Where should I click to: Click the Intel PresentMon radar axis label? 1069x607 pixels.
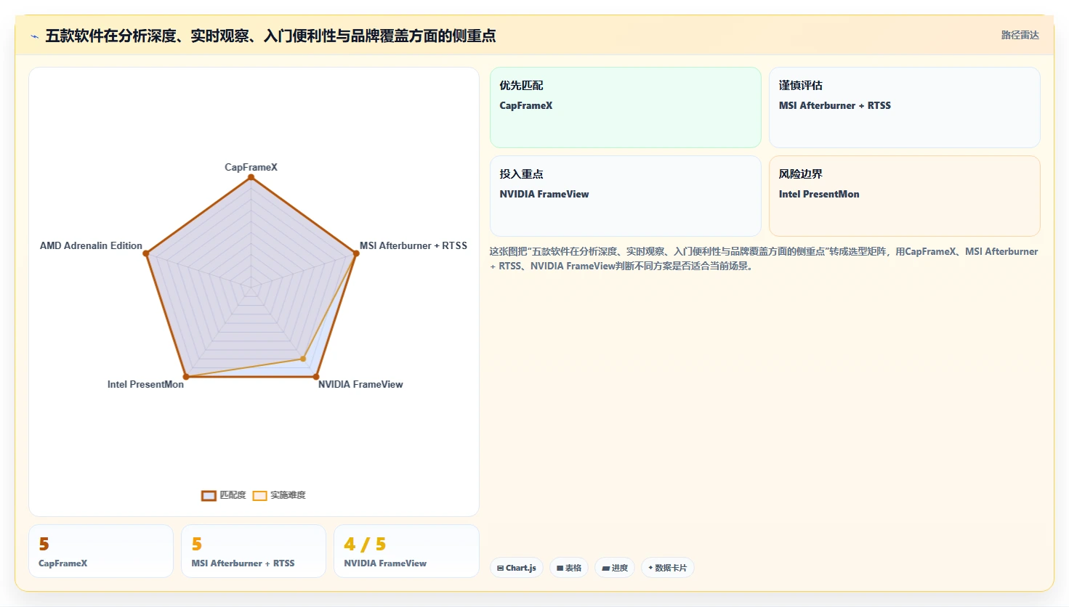coord(145,384)
